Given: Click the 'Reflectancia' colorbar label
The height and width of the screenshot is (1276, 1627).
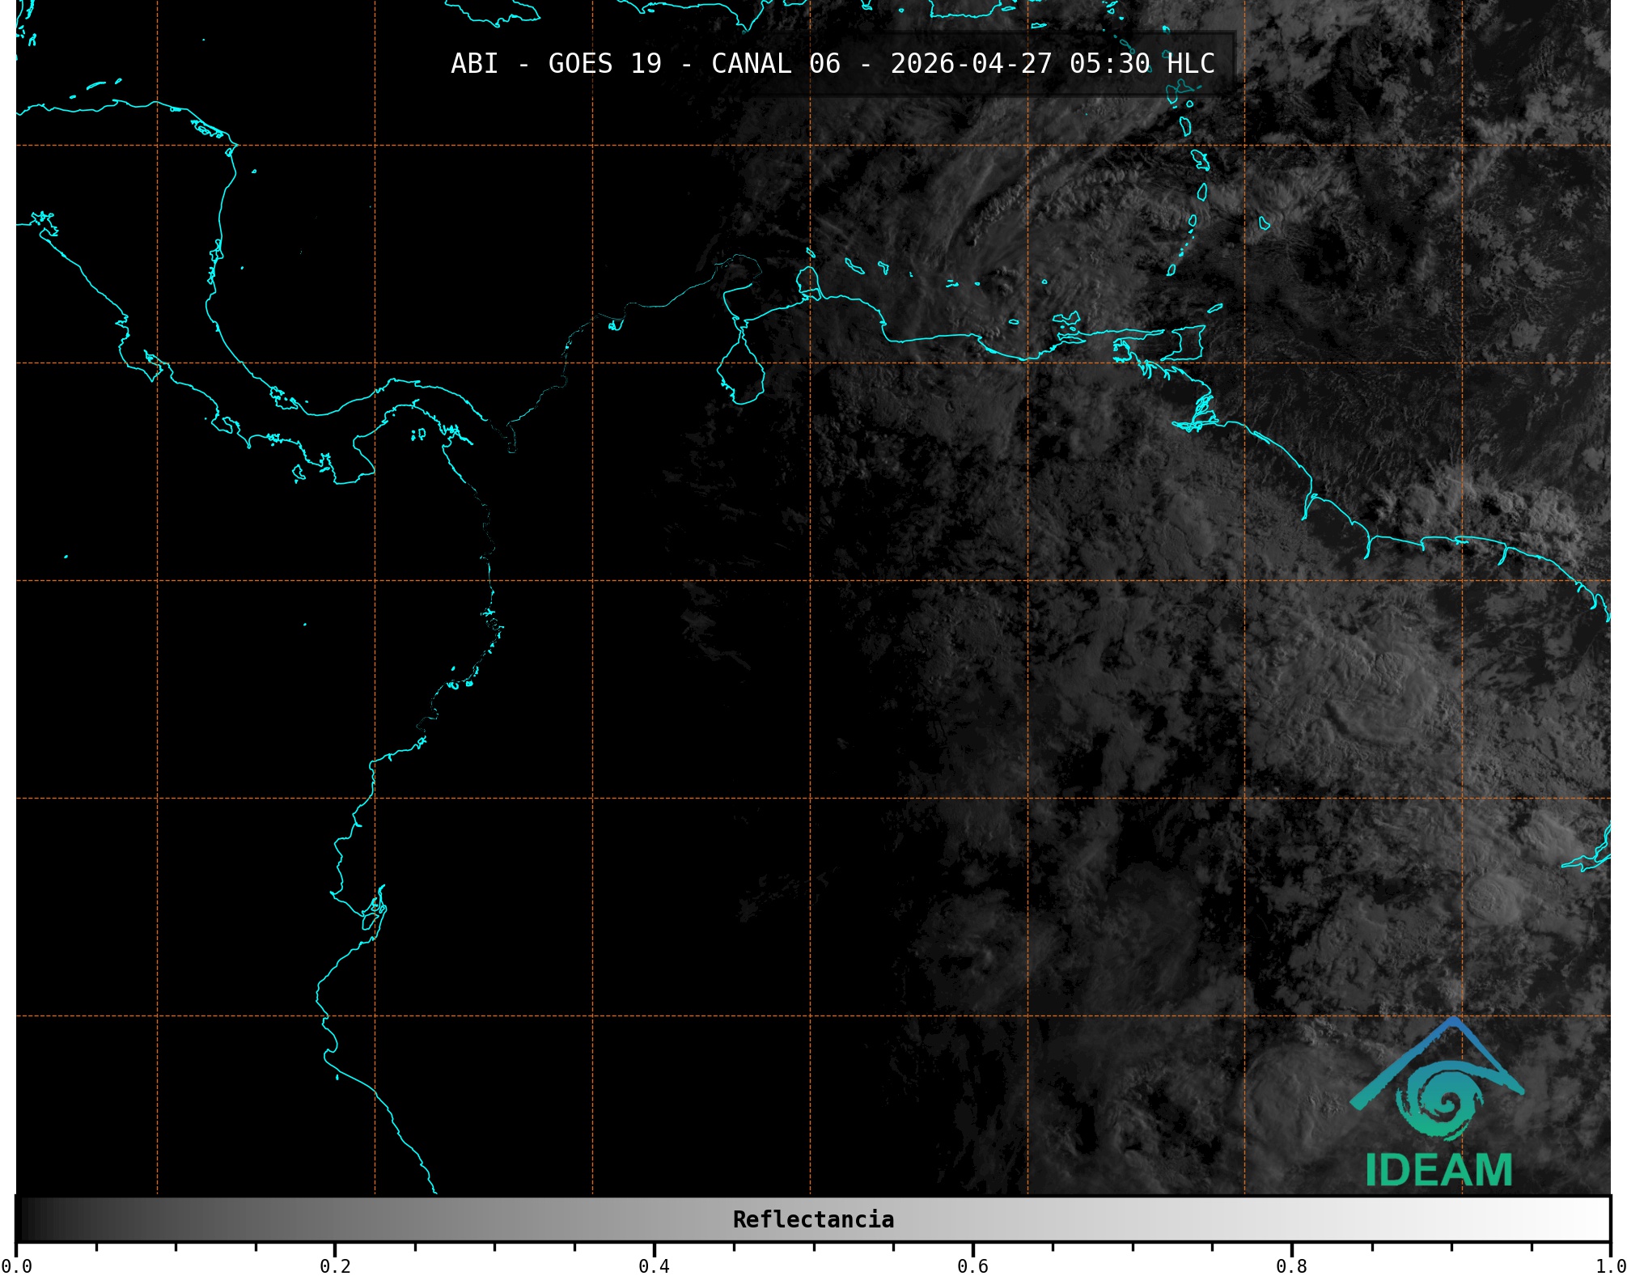Looking at the screenshot, I should [x=813, y=1219].
